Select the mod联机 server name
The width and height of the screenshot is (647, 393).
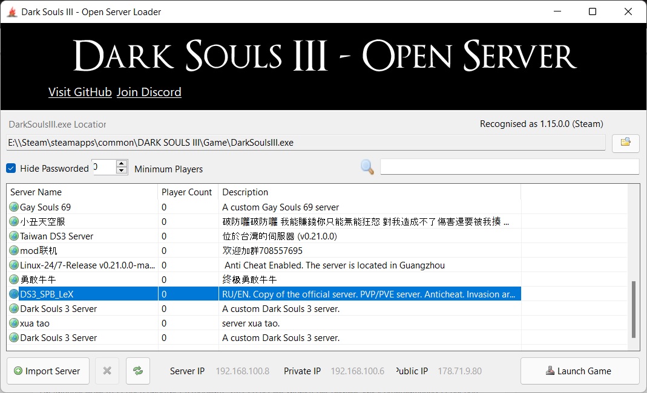38,250
